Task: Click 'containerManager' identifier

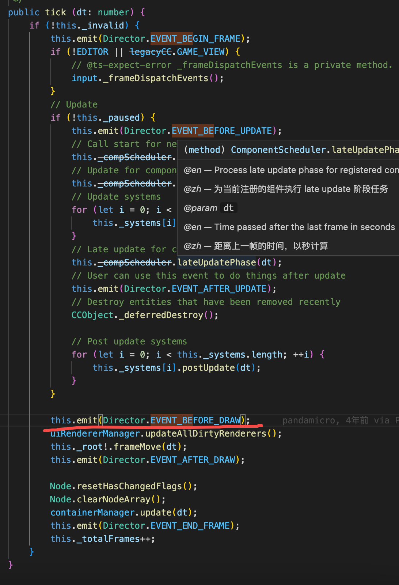Action: (92, 513)
